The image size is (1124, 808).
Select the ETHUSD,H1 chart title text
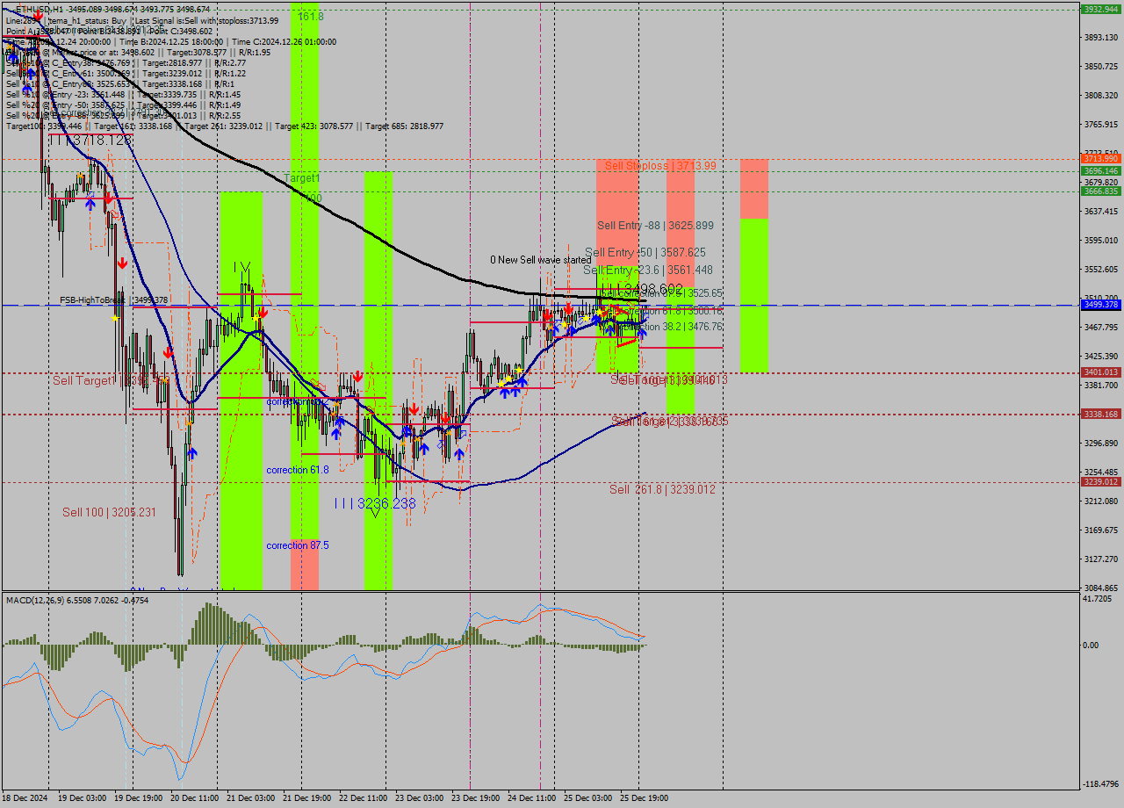(x=40, y=9)
